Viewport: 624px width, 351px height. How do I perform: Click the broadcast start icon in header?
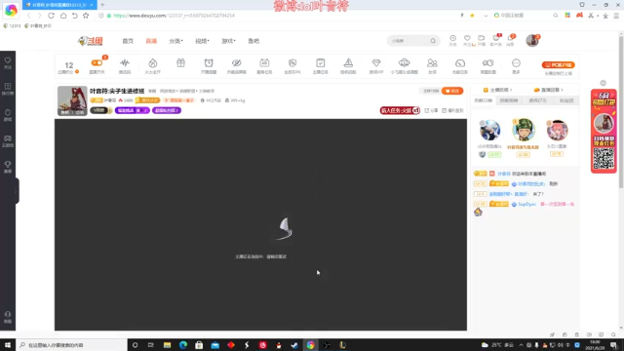point(481,38)
